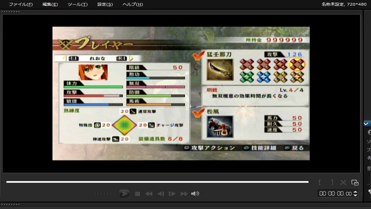Click the Play button
The image size is (371, 209).
point(124,194)
